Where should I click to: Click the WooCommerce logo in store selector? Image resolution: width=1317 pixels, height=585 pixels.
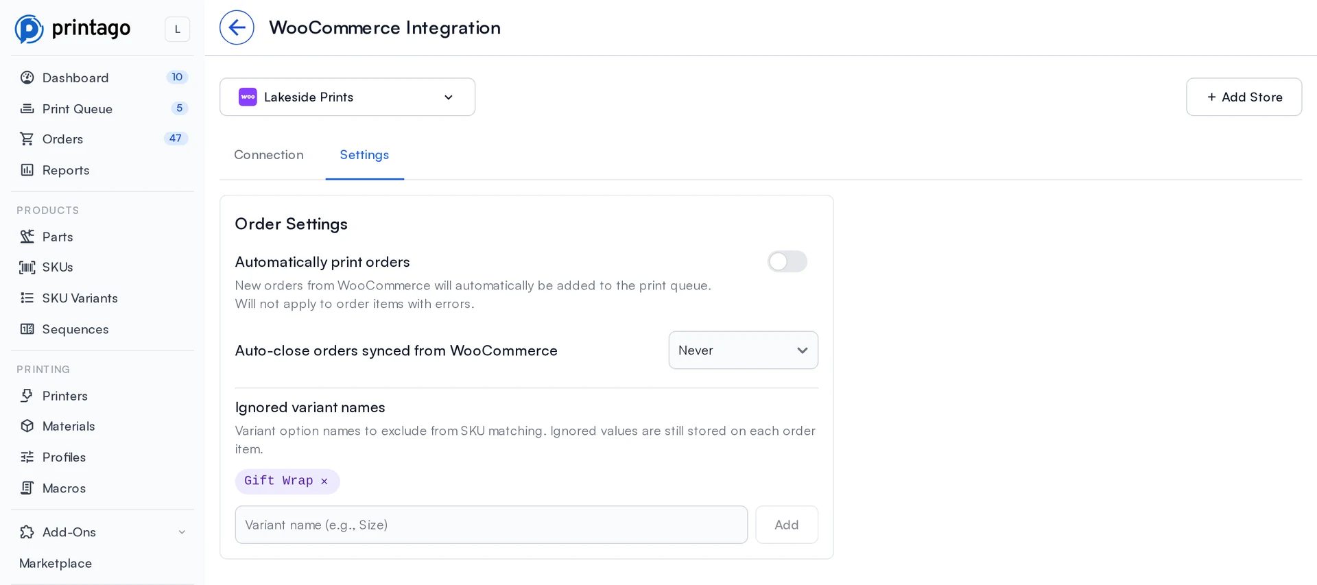[x=248, y=97]
